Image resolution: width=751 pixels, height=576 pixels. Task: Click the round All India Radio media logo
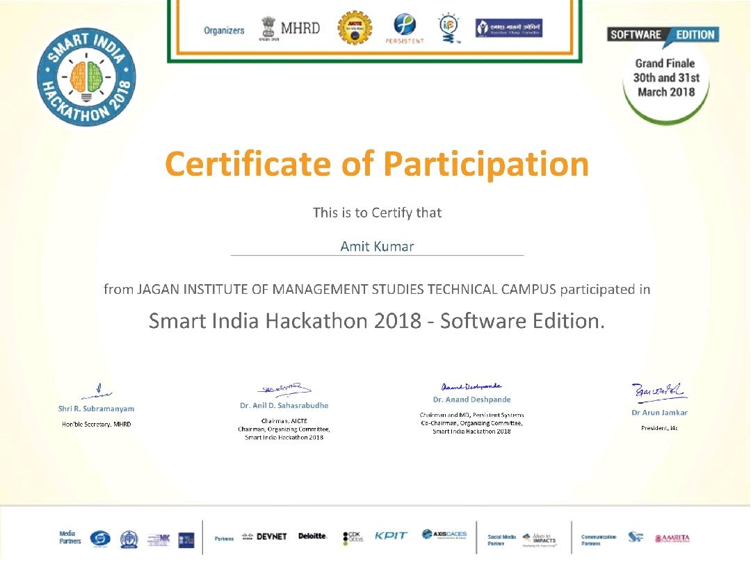[129, 539]
